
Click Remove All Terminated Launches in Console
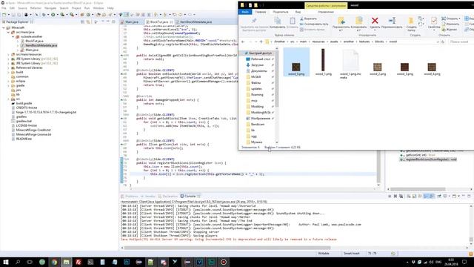pyautogui.click(x=401, y=196)
